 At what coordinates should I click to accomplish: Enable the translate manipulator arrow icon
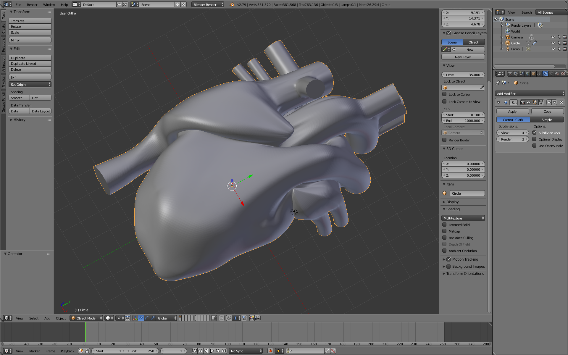tap(141, 318)
